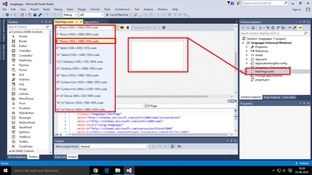Open the Architecture menu
The height and width of the screenshot is (175, 312).
point(122,9)
